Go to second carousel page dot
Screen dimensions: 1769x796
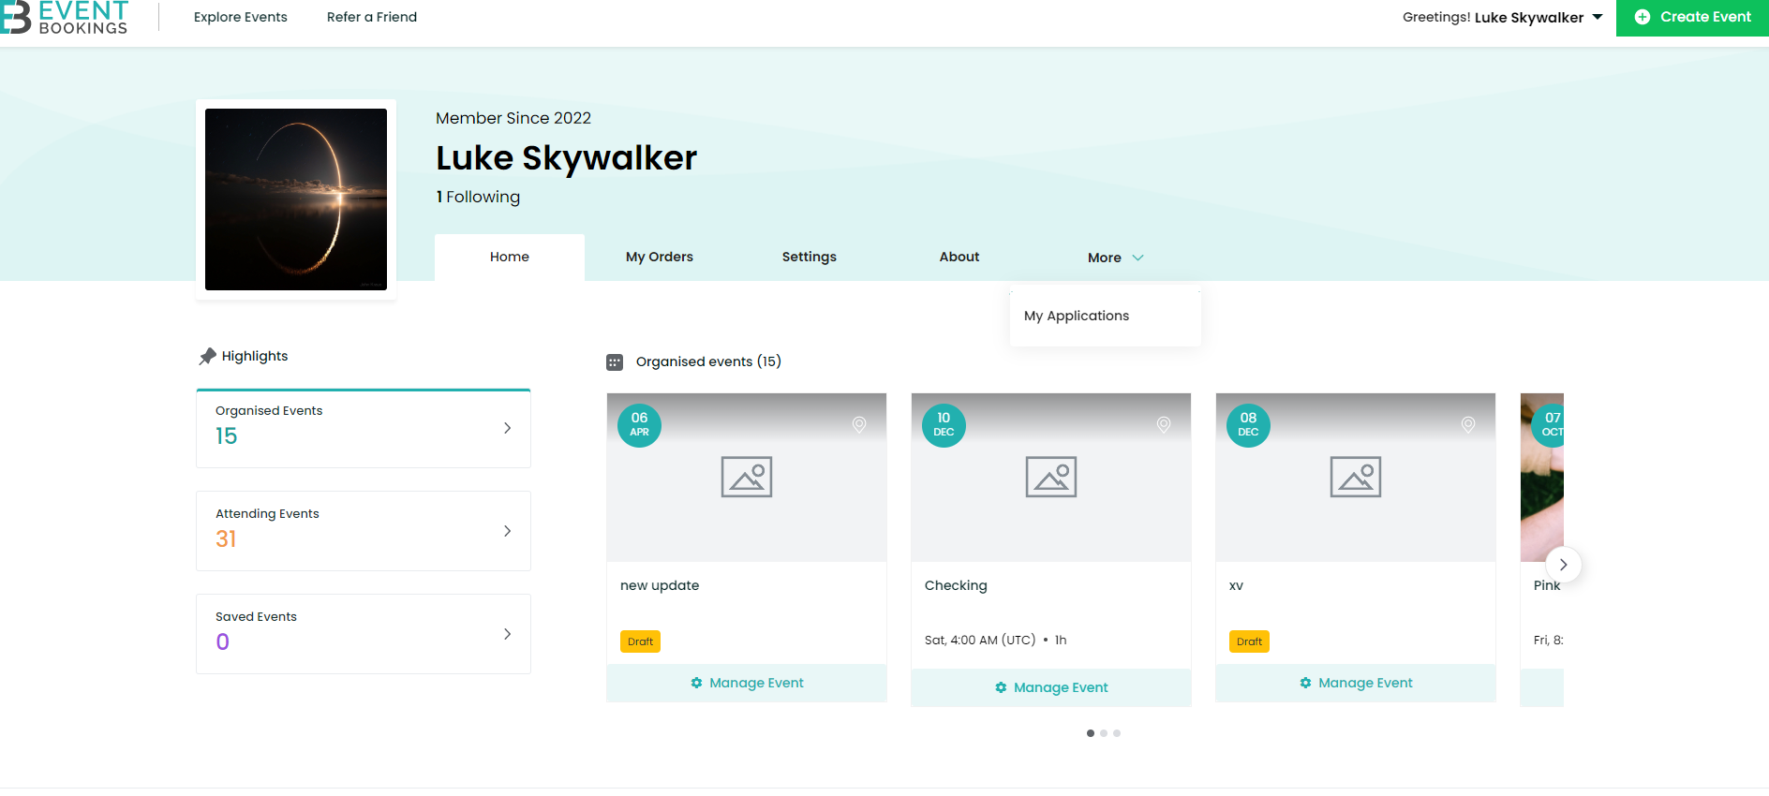click(1104, 733)
